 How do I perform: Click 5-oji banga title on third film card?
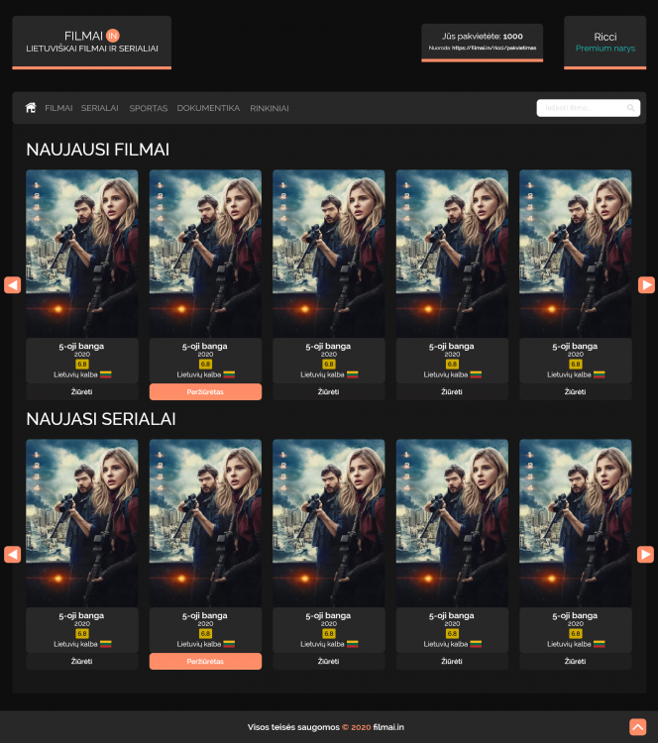[x=328, y=346]
